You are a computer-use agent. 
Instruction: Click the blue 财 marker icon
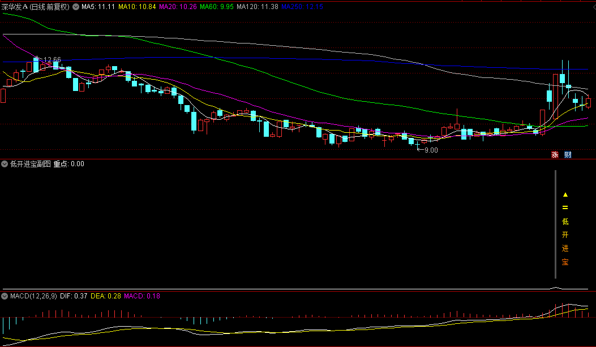568,154
